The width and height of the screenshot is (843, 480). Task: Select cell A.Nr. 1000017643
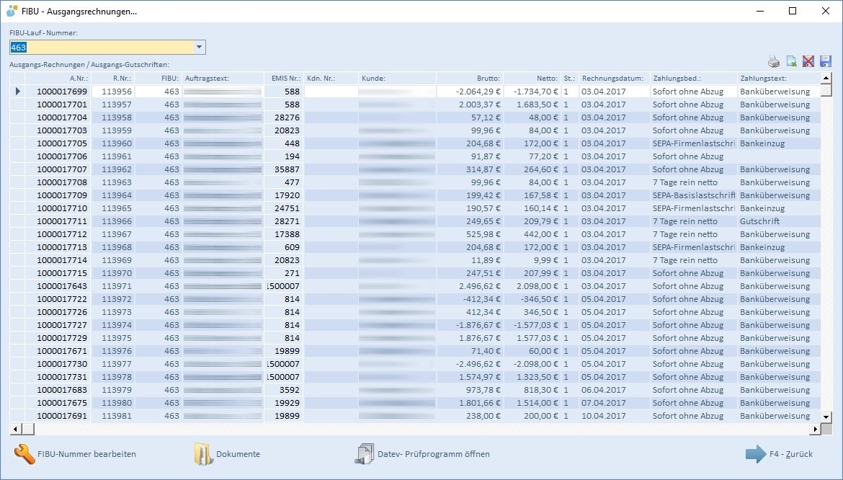point(58,286)
